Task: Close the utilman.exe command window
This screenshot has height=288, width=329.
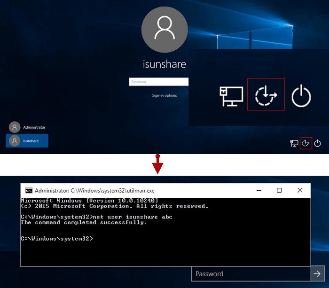Action: (x=300, y=190)
